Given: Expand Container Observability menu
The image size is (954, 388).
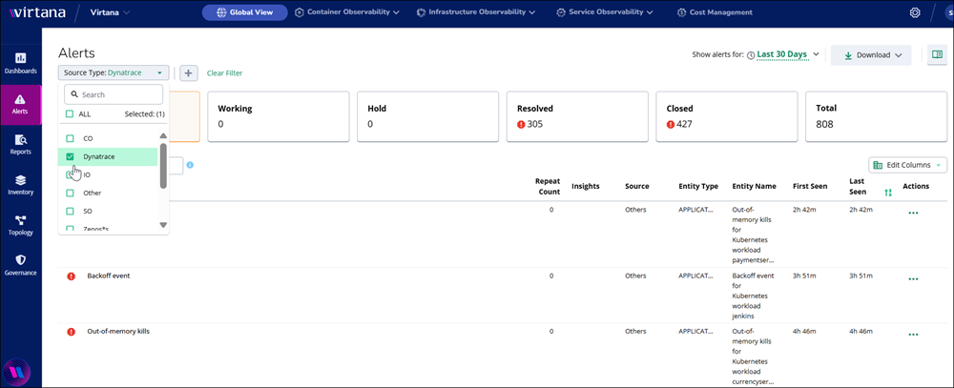Looking at the screenshot, I should [x=347, y=12].
